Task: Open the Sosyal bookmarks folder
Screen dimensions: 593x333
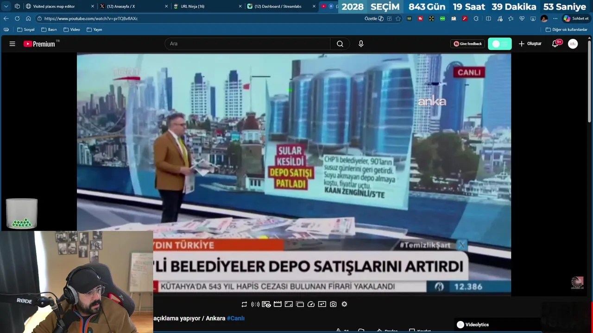Action: point(26,30)
